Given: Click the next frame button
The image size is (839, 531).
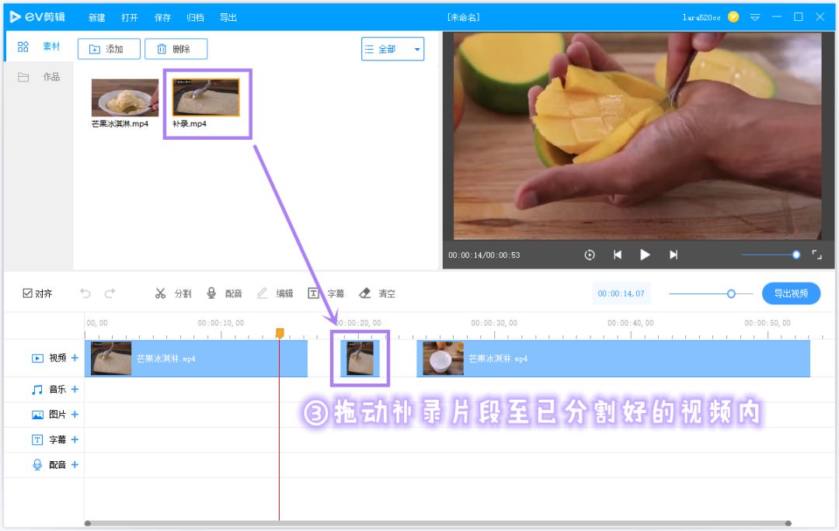Looking at the screenshot, I should click(673, 255).
